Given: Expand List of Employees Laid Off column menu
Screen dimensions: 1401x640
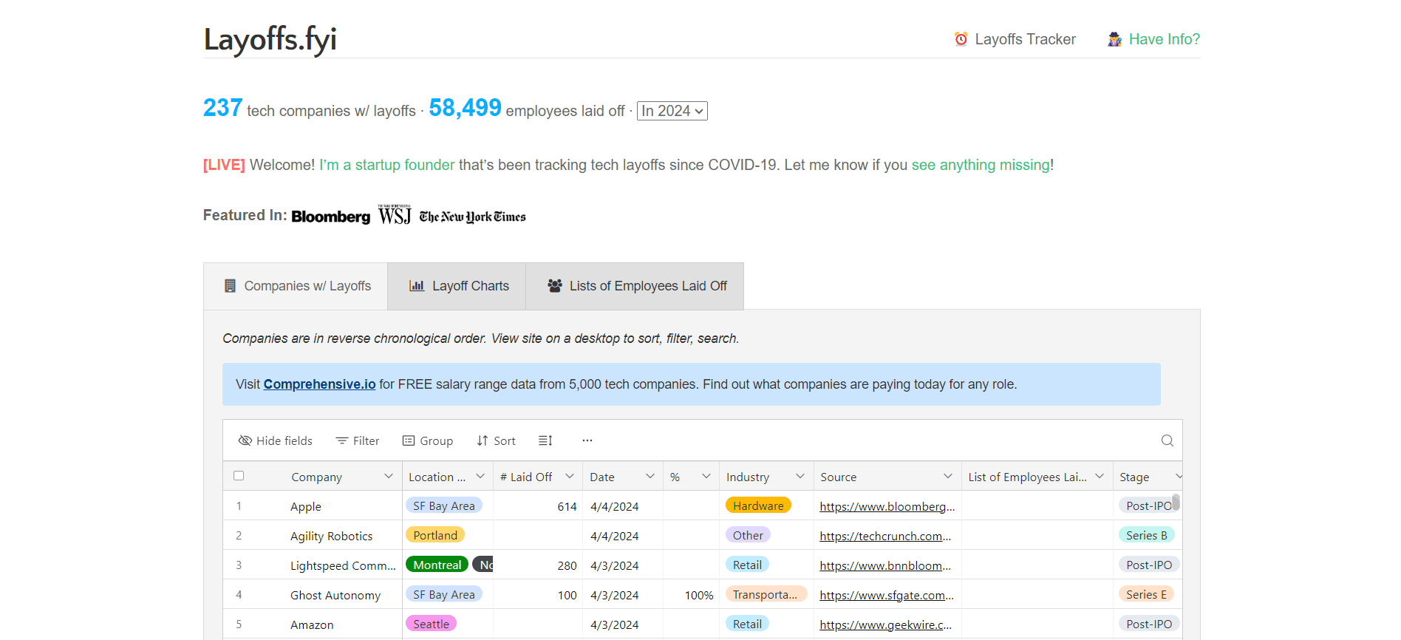Looking at the screenshot, I should tap(1100, 477).
